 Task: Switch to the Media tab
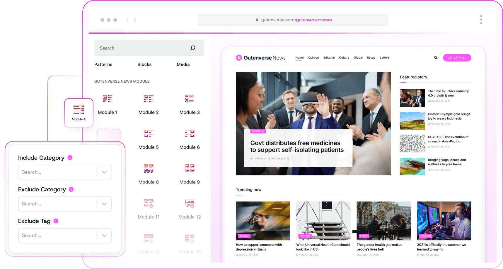183,64
